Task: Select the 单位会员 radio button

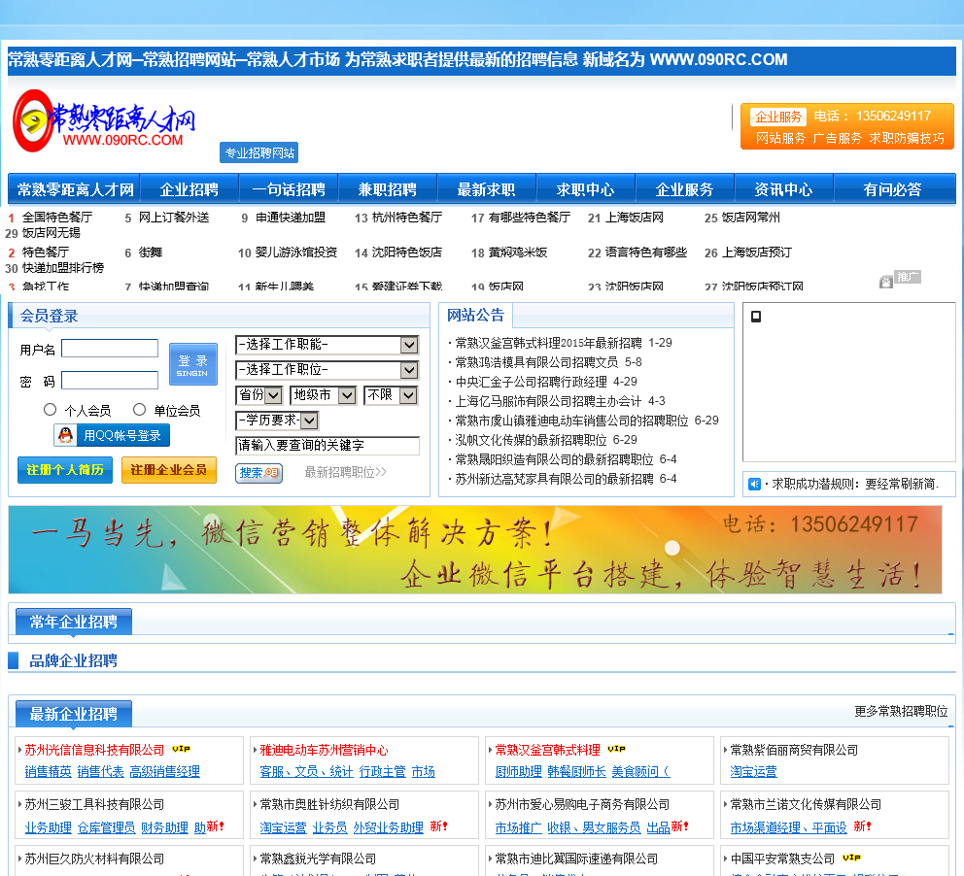Action: pyautogui.click(x=140, y=410)
